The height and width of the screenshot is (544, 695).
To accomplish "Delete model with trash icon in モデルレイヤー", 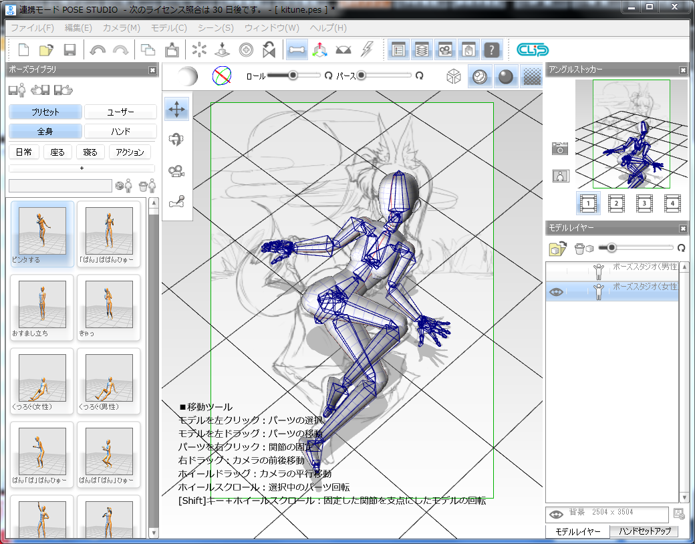I will point(583,249).
